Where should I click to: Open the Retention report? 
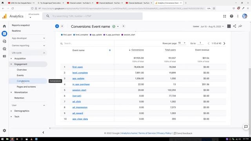19,98
